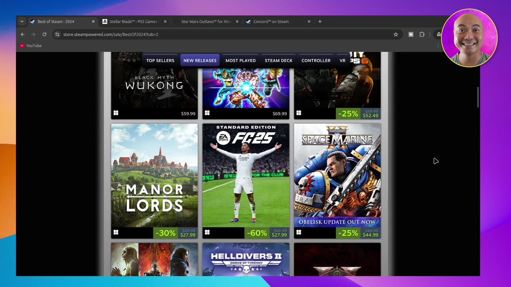This screenshot has width=511, height=287.
Task: Go back to previous page
Action: tap(23, 34)
